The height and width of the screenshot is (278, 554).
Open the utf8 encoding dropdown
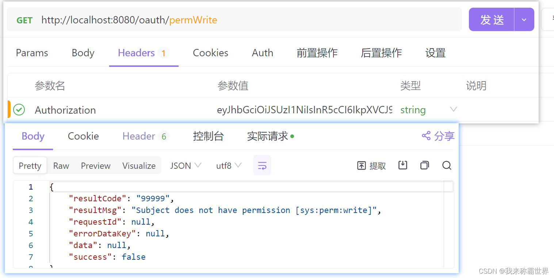[x=228, y=165]
